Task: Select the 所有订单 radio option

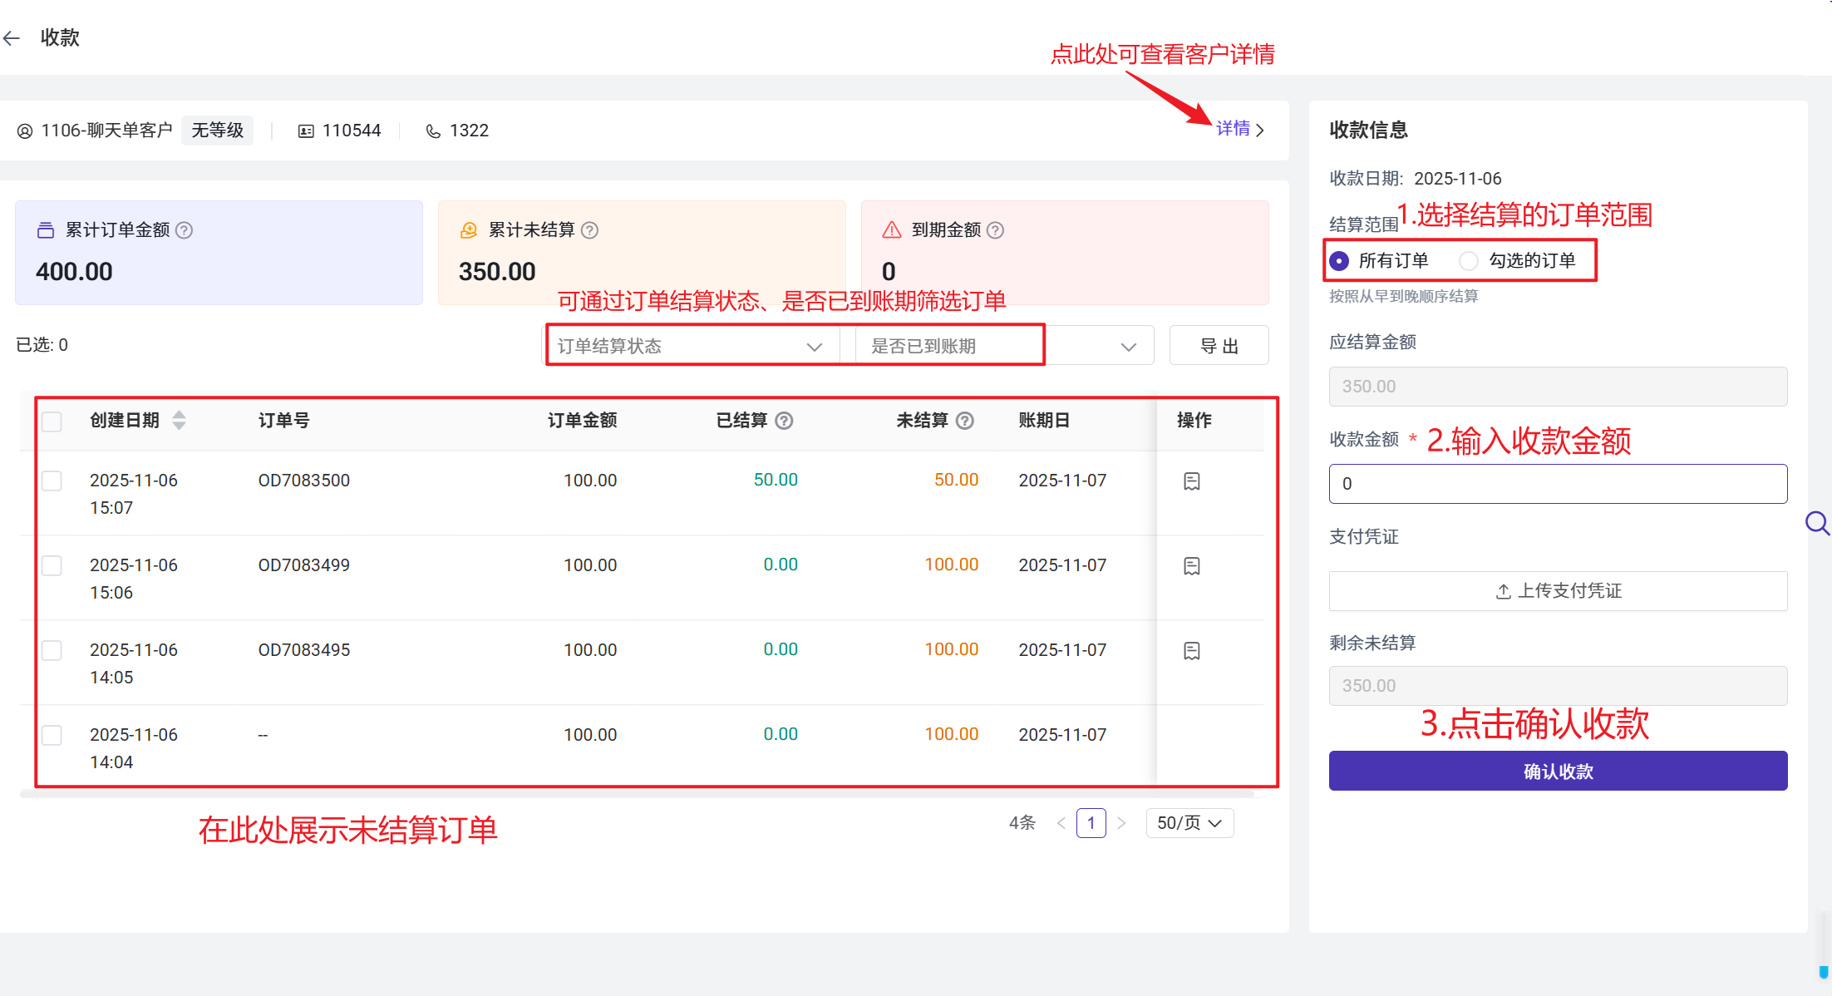Action: point(1339,261)
